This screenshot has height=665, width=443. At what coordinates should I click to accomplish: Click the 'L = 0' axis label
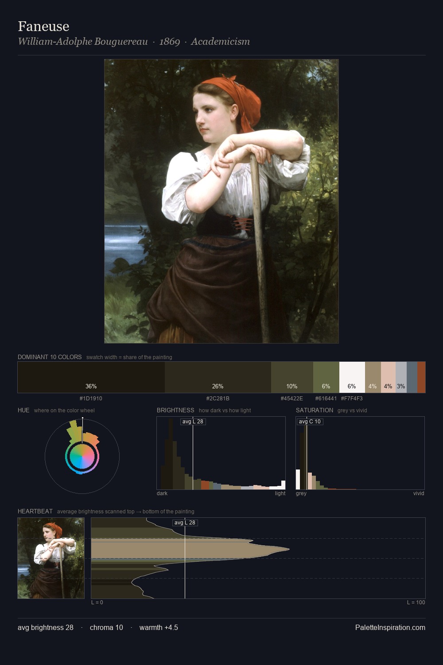[97, 602]
